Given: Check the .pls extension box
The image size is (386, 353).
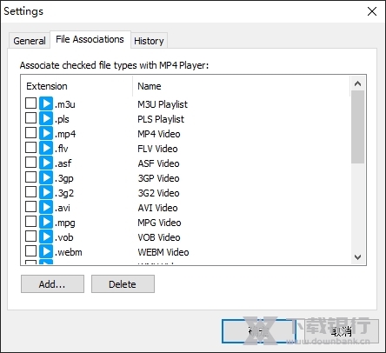Looking at the screenshot, I should (x=30, y=118).
